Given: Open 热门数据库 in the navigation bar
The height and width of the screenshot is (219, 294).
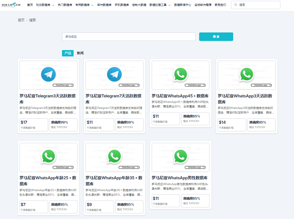Looking at the screenshot, I should [x=65, y=5].
